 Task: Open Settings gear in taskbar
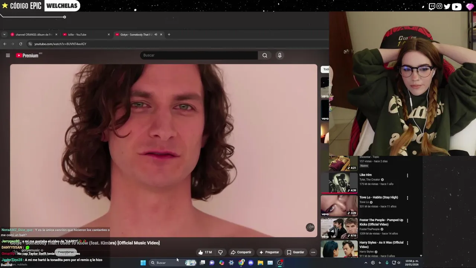click(x=231, y=263)
